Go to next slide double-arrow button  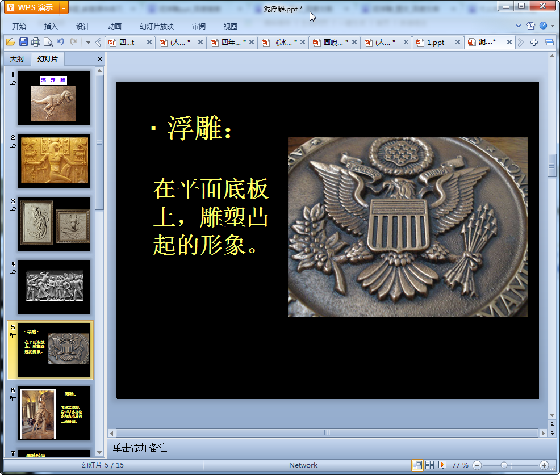click(552, 432)
